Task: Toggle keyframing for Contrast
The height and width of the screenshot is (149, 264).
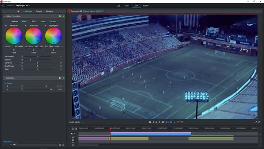Action: point(22,63)
